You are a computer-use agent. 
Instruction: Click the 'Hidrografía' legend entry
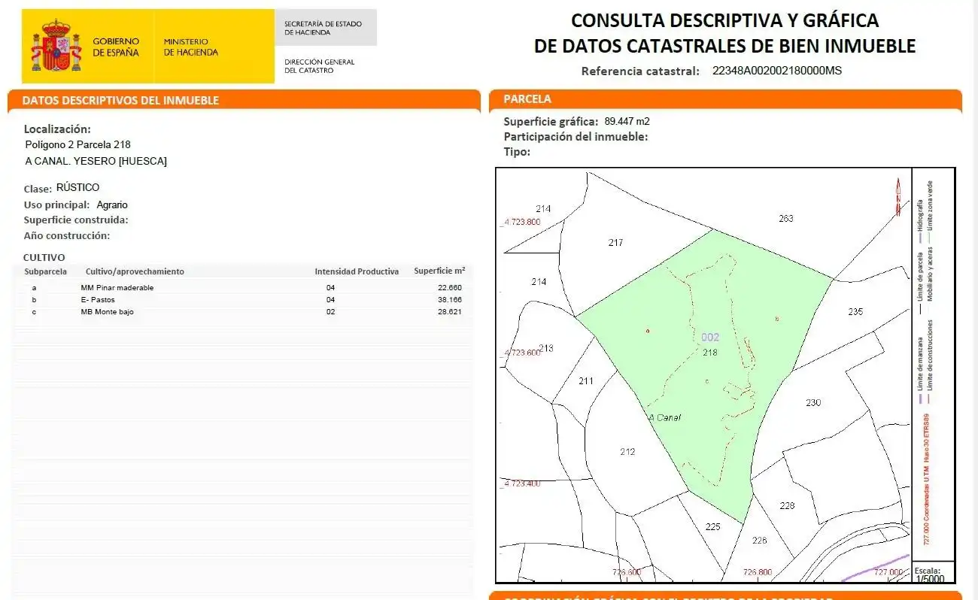[x=920, y=222]
